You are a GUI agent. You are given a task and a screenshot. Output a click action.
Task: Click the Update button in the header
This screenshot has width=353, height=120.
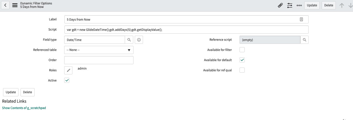[312, 5]
